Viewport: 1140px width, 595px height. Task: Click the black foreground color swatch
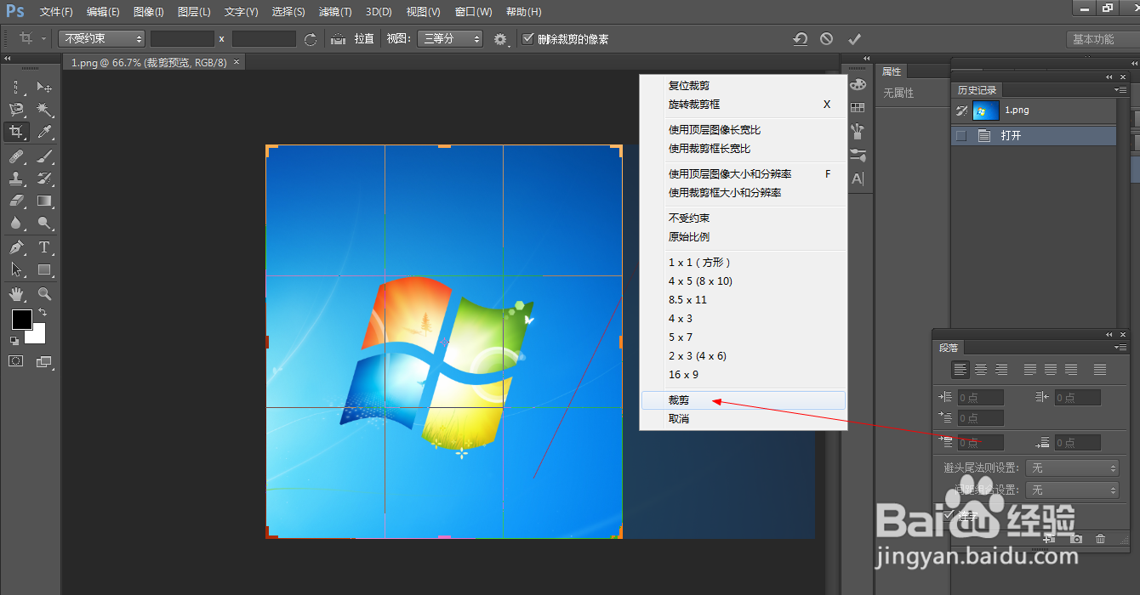(x=21, y=320)
